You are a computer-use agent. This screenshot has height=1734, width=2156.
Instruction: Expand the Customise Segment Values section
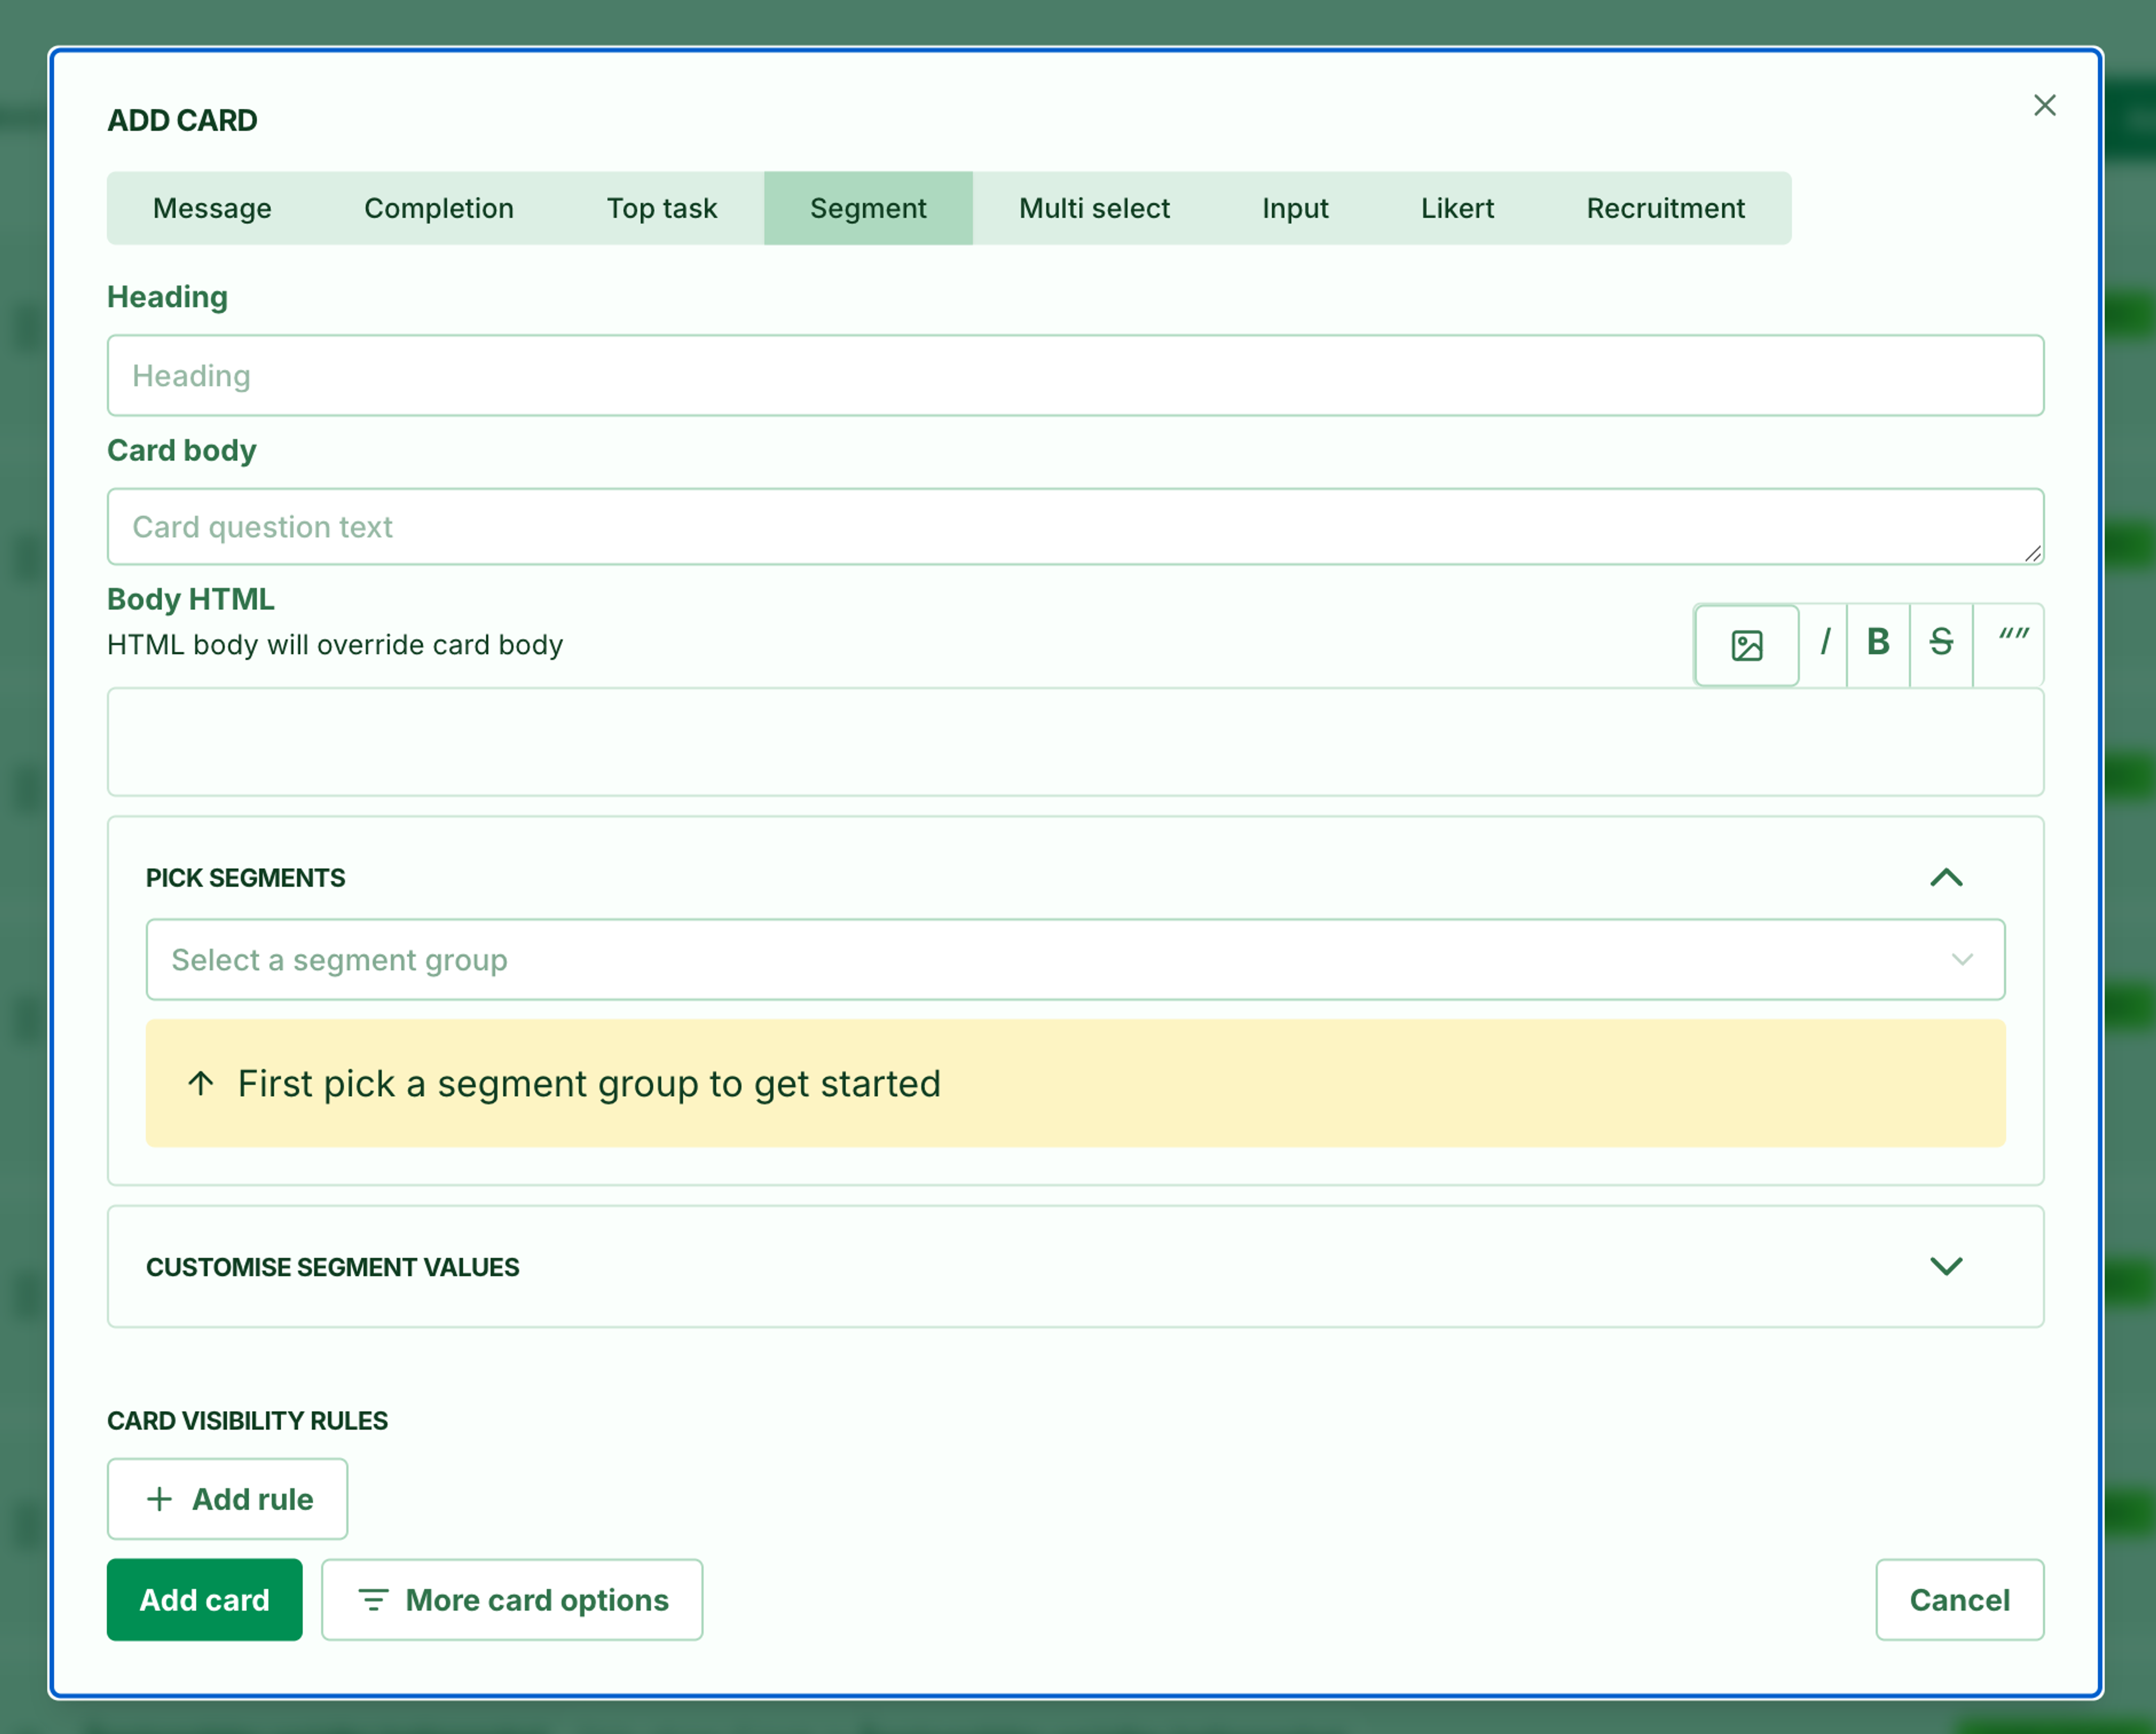(x=1946, y=1266)
